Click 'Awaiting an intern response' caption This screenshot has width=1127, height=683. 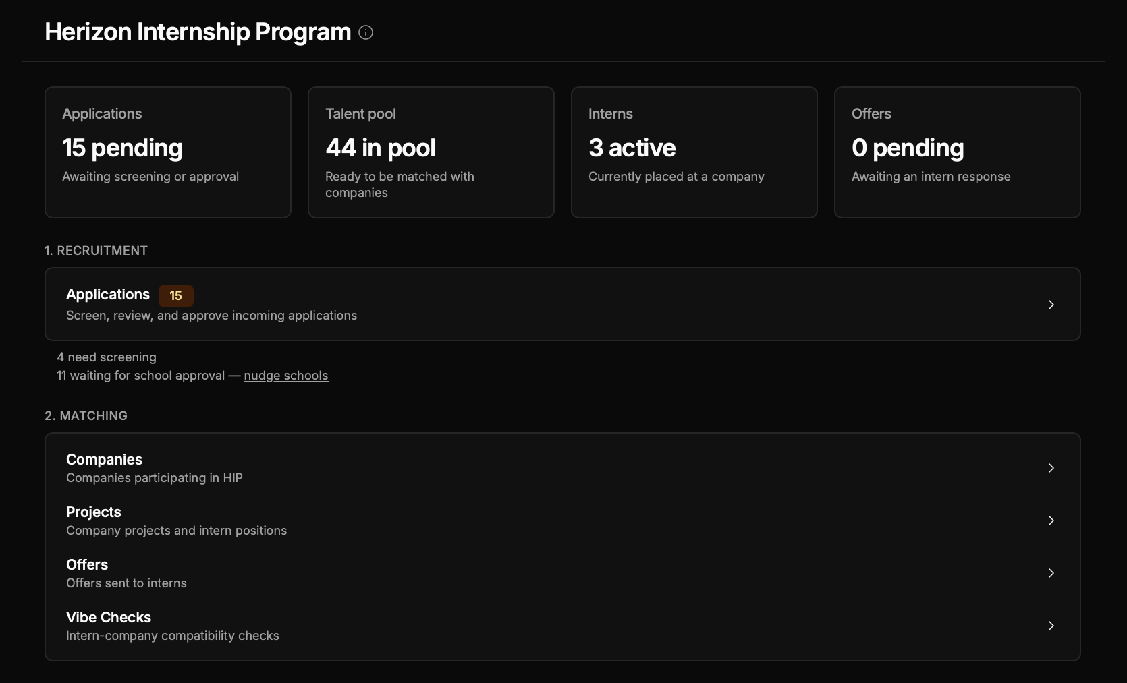(931, 177)
